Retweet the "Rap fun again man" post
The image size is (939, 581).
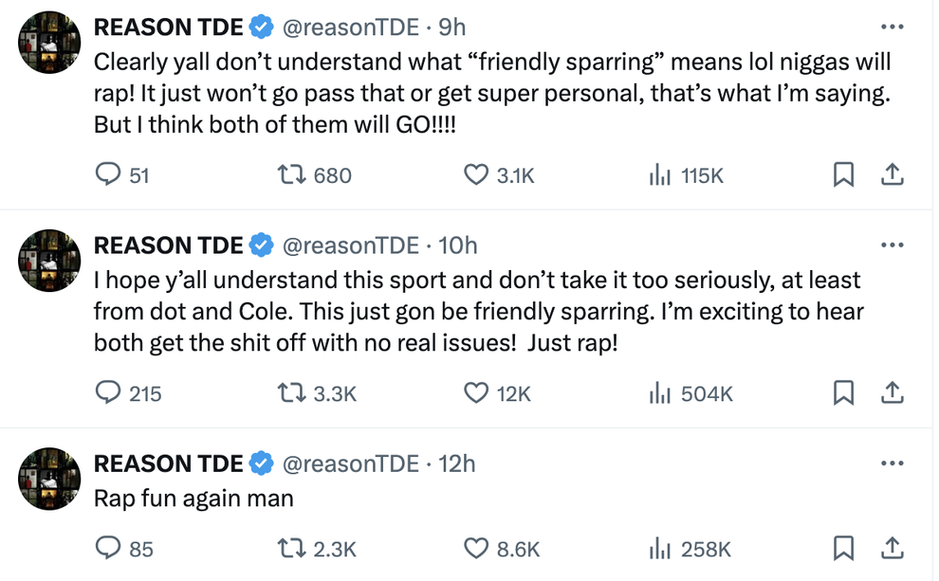(290, 548)
